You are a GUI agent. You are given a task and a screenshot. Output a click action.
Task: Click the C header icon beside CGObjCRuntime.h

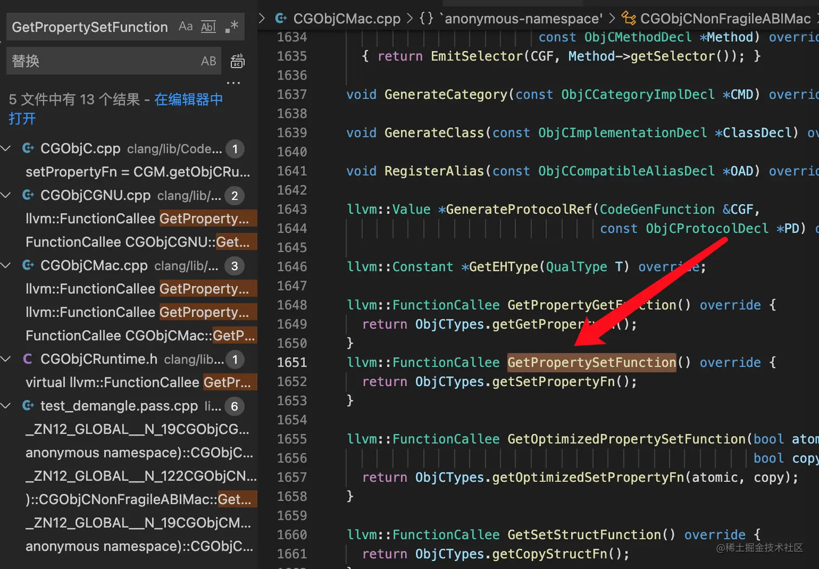[x=28, y=359]
